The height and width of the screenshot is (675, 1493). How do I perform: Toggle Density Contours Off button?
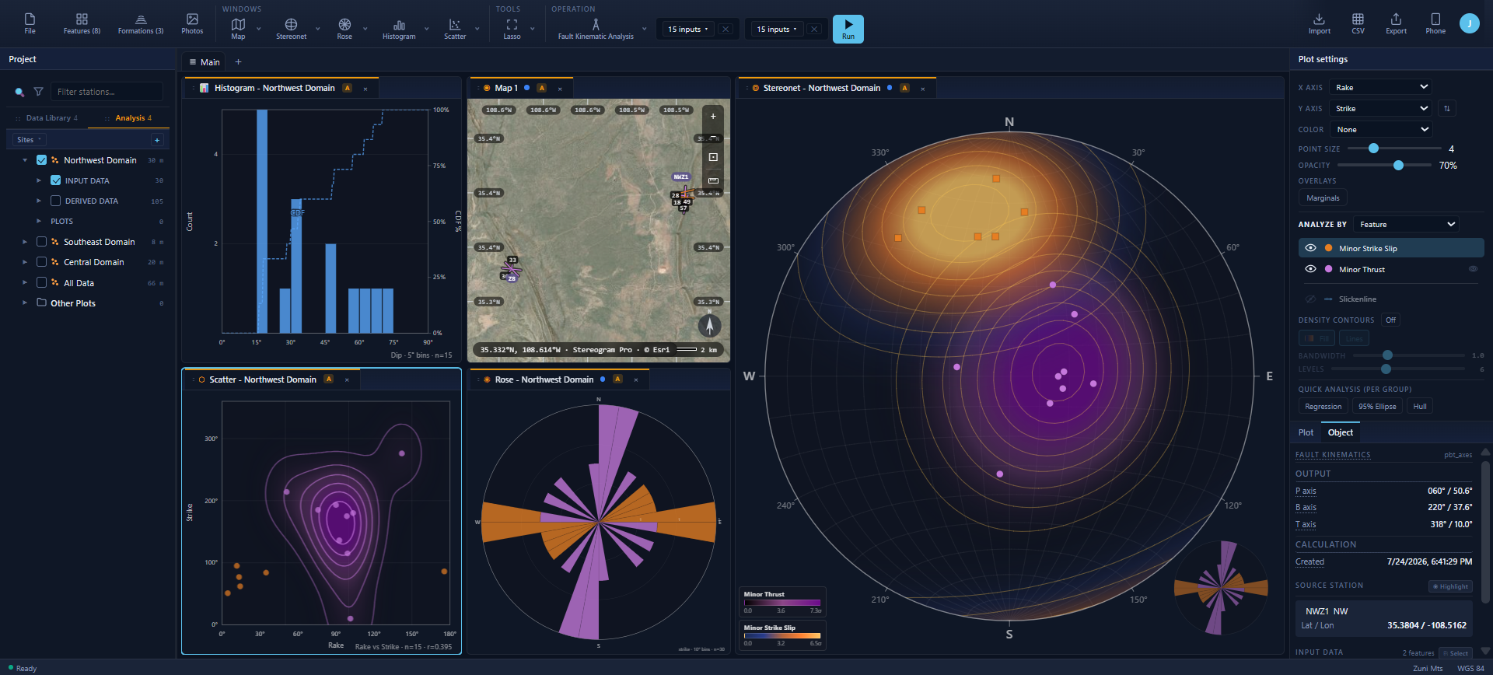click(1390, 320)
